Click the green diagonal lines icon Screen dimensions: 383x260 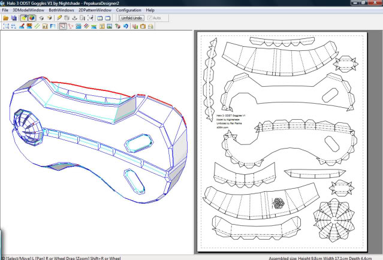[x=37, y=26]
